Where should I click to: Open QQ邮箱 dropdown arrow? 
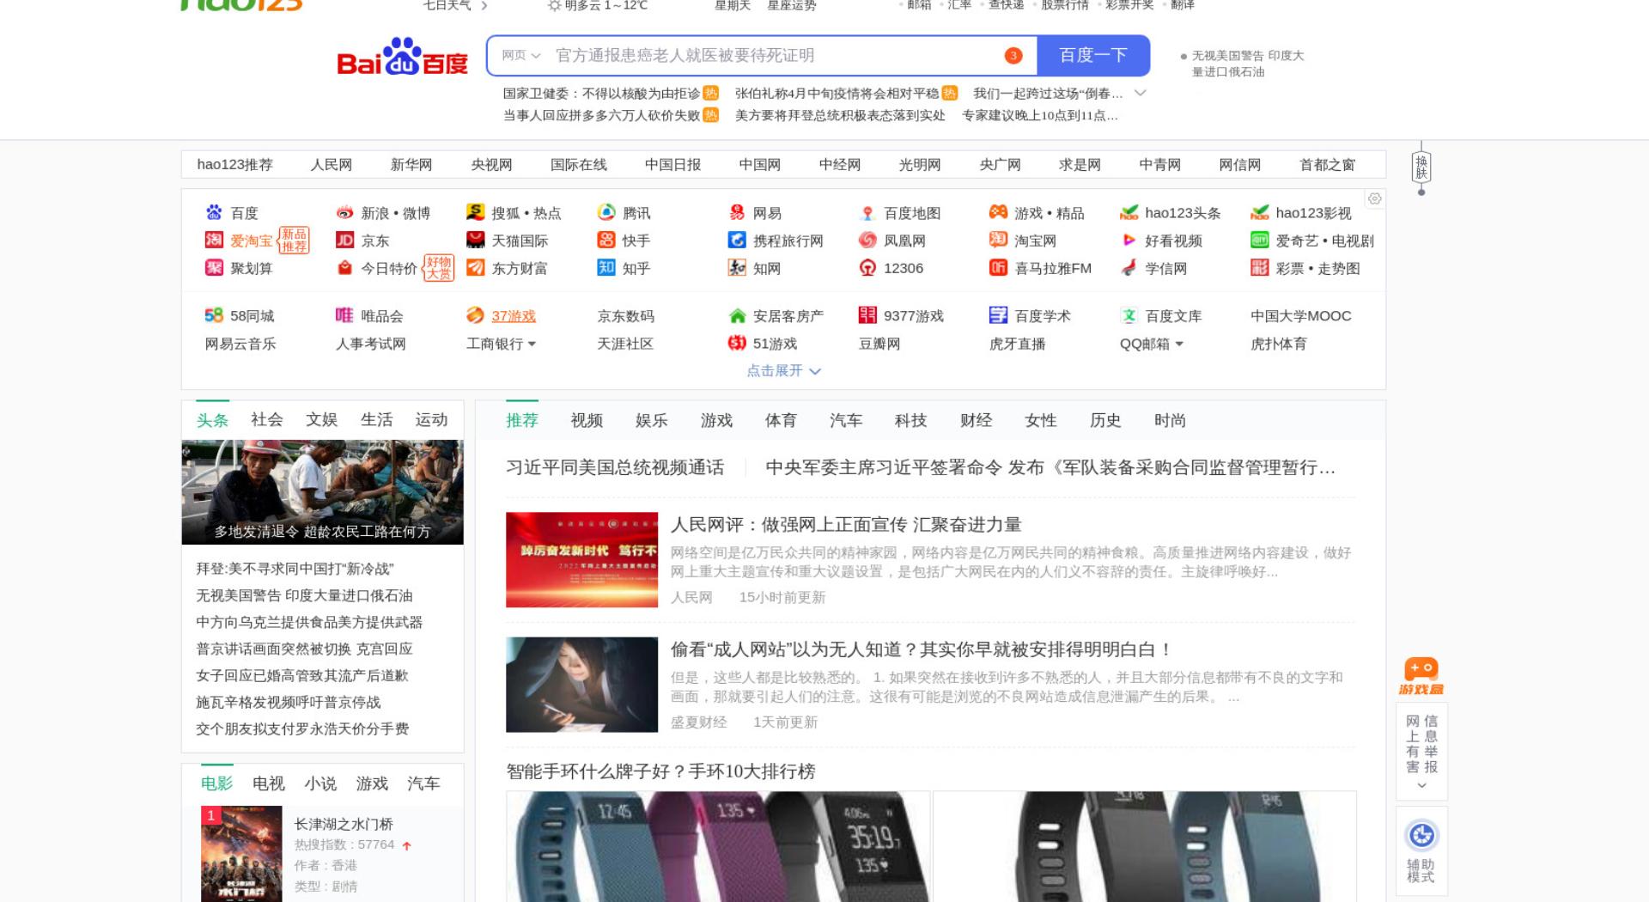point(1179,344)
